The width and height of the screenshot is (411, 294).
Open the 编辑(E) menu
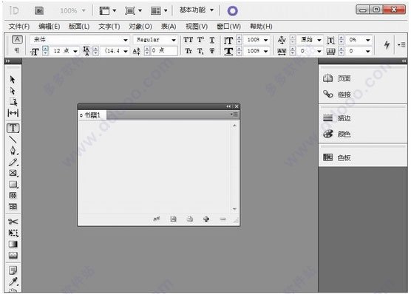(x=49, y=27)
